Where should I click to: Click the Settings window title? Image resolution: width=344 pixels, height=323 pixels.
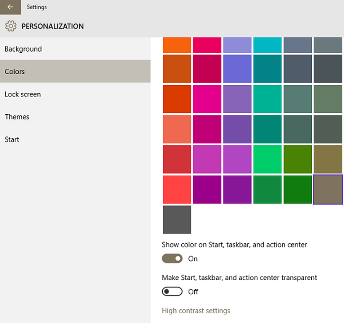click(x=37, y=7)
